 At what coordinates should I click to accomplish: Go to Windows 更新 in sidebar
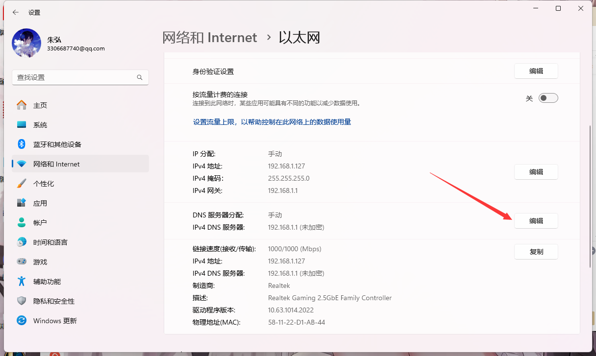(55, 321)
